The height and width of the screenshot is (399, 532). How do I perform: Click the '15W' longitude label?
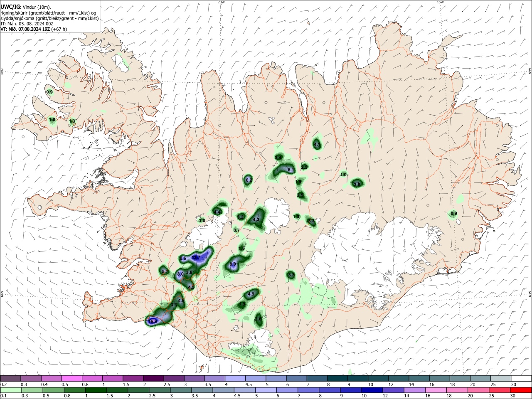coord(440,2)
